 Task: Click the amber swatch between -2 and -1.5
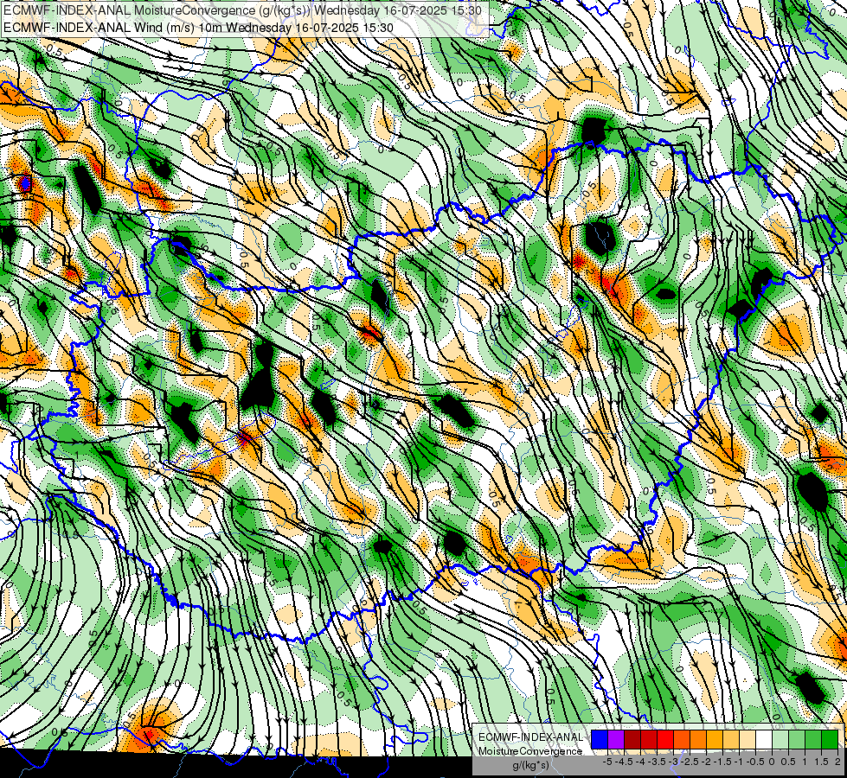pyautogui.click(x=715, y=740)
